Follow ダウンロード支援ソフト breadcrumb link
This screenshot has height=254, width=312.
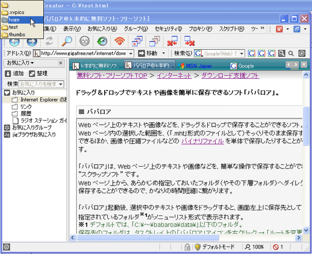coord(230,76)
